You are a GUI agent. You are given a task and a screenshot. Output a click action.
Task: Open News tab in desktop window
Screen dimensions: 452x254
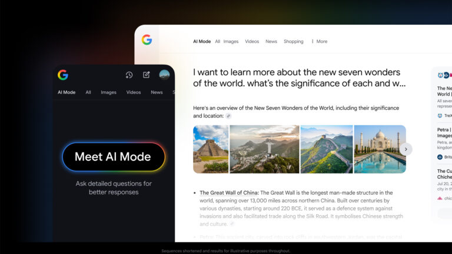271,42
